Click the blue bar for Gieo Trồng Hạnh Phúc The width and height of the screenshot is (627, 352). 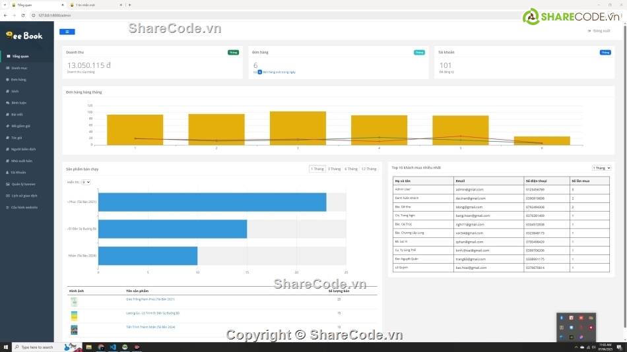[213, 202]
